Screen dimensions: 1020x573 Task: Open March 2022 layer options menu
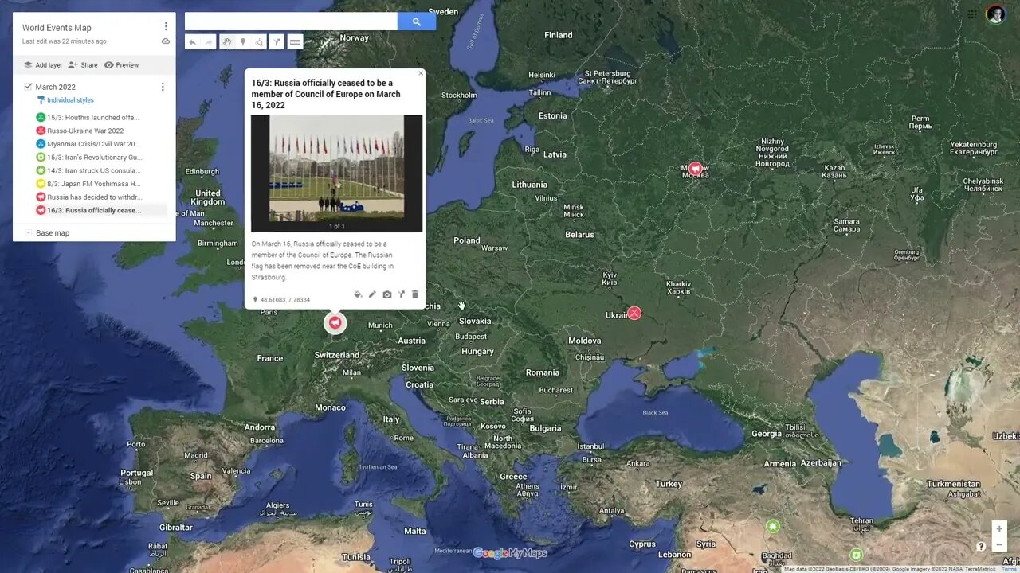pyautogui.click(x=163, y=87)
